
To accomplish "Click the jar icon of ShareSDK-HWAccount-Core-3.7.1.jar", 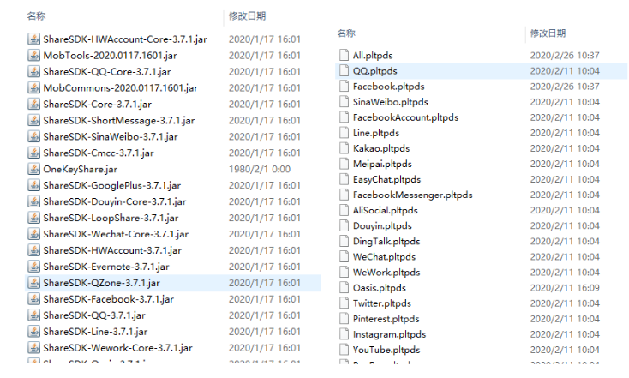I will click(x=34, y=39).
